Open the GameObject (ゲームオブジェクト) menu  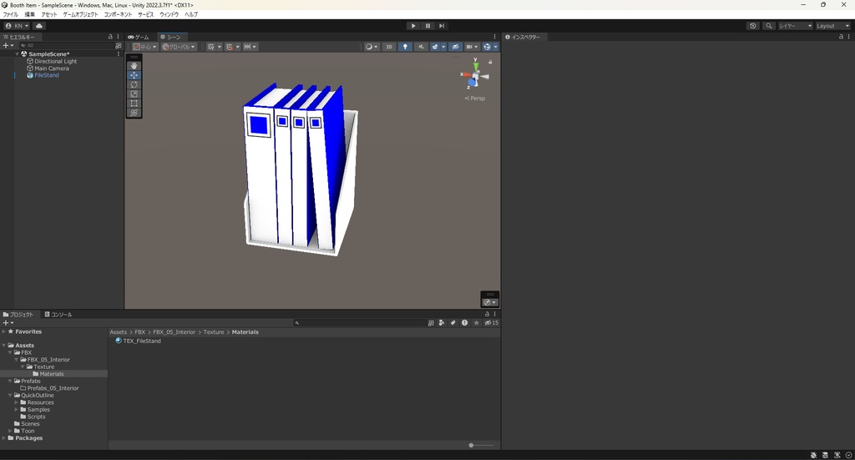pos(80,15)
